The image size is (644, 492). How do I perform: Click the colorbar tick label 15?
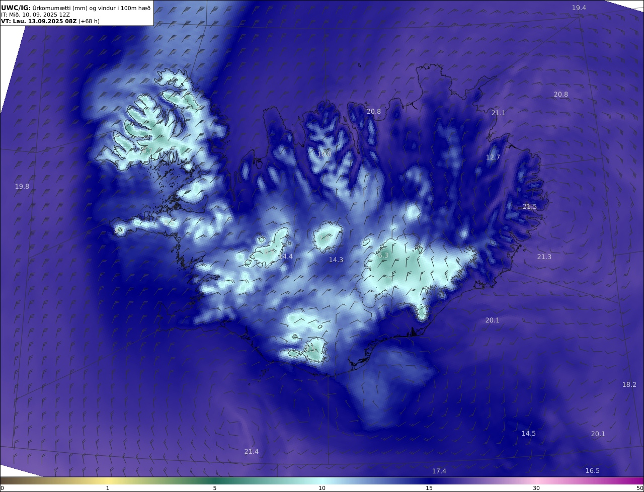click(429, 488)
